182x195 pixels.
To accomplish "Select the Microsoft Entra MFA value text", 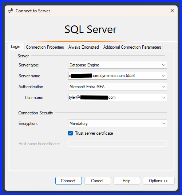I will click(87, 87).
